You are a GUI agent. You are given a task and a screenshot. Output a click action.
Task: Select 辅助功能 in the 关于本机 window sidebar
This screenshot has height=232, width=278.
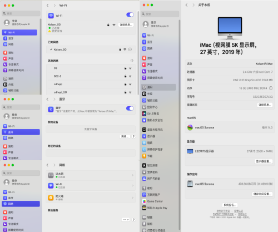pos(150,100)
